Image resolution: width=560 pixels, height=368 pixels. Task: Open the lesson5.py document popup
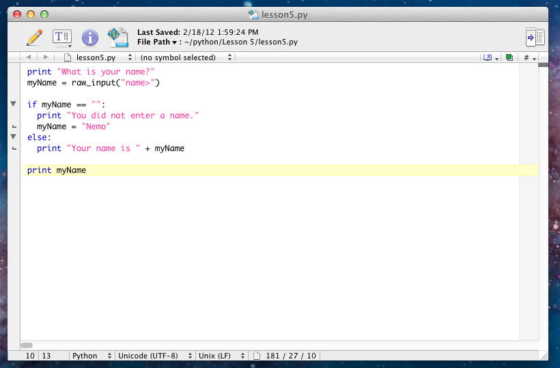pyautogui.click(x=98, y=57)
